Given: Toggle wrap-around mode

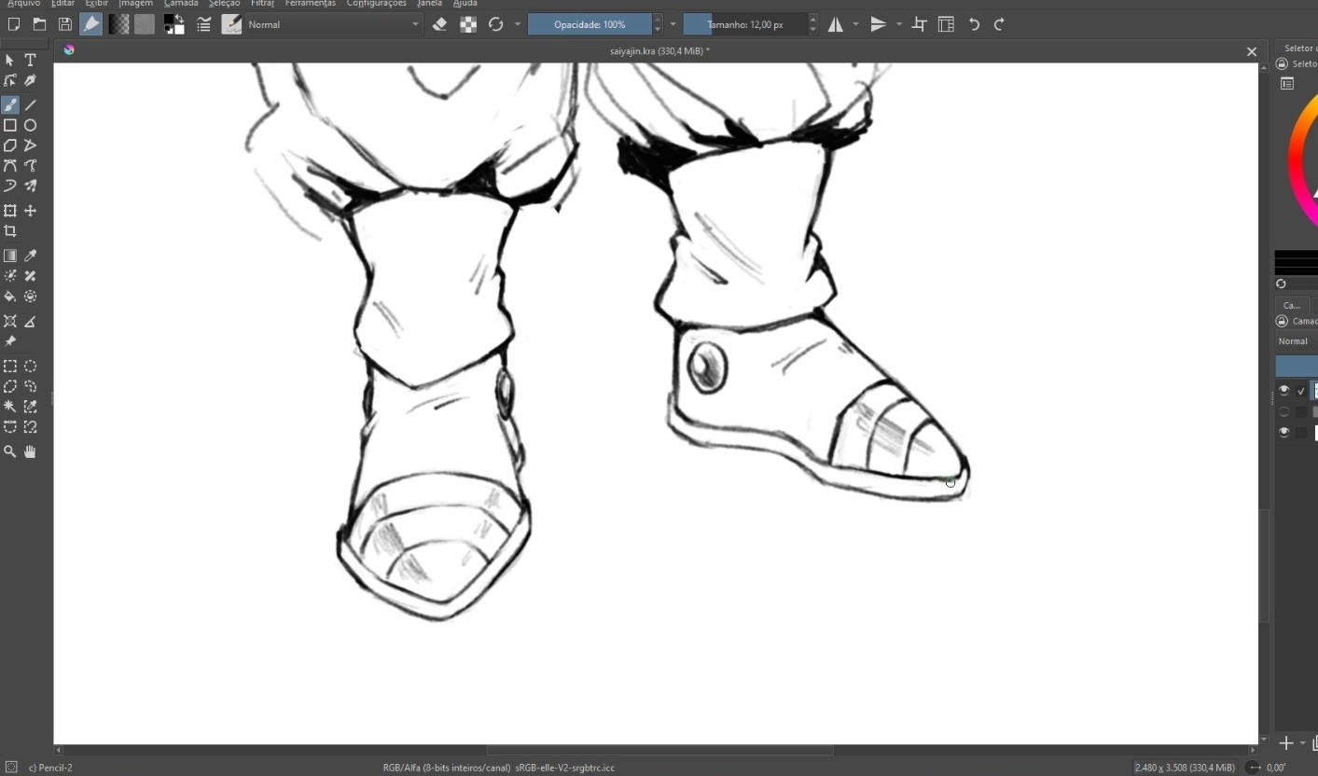Looking at the screenshot, I should (x=920, y=24).
